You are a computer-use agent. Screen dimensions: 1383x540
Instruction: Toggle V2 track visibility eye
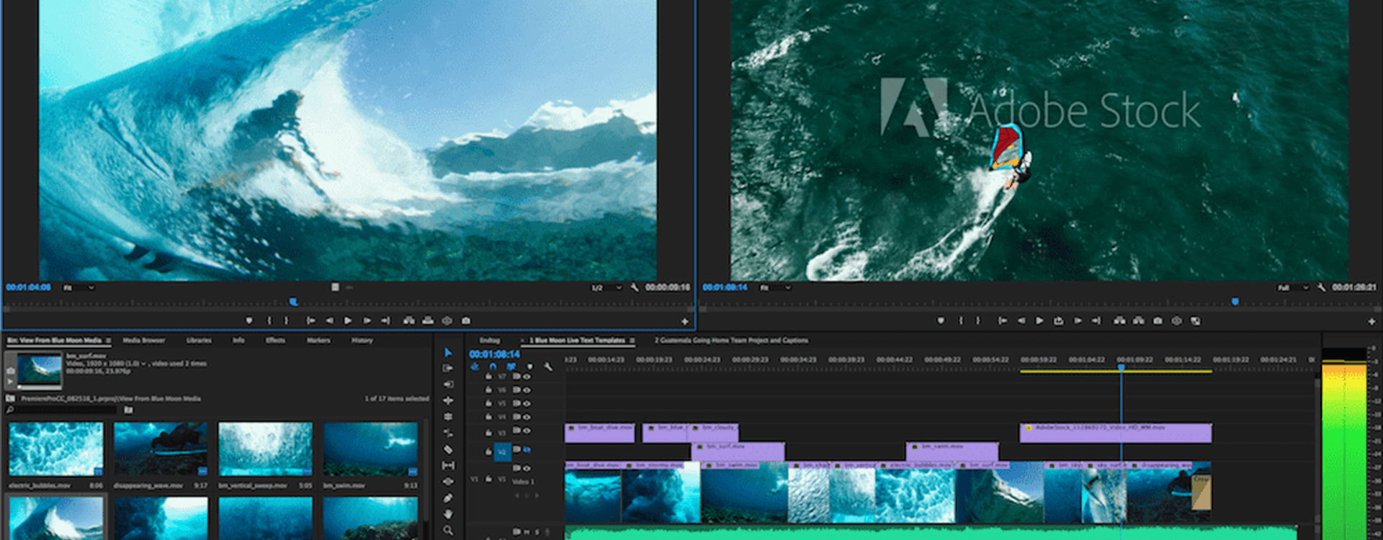pos(527,449)
